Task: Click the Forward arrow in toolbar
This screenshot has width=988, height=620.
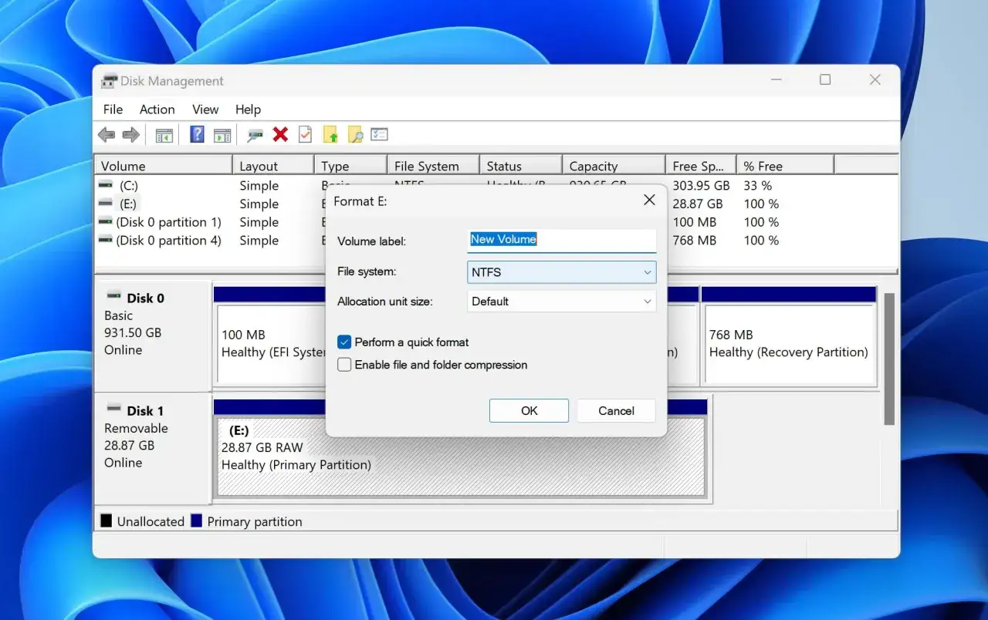Action: tap(131, 135)
